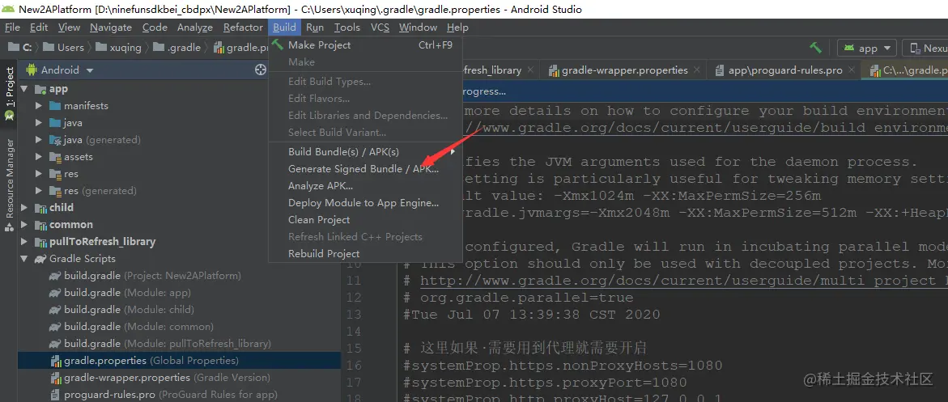The height and width of the screenshot is (402, 948).
Task: Expand the res (generated) folder
Action: (x=39, y=190)
